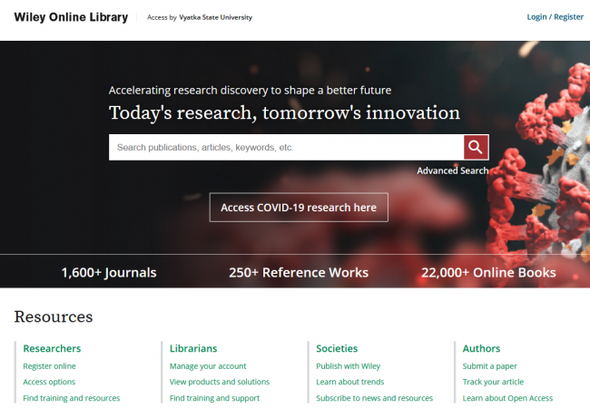This screenshot has height=408, width=590.
Task: Open Find training and support link
Action: [x=214, y=398]
